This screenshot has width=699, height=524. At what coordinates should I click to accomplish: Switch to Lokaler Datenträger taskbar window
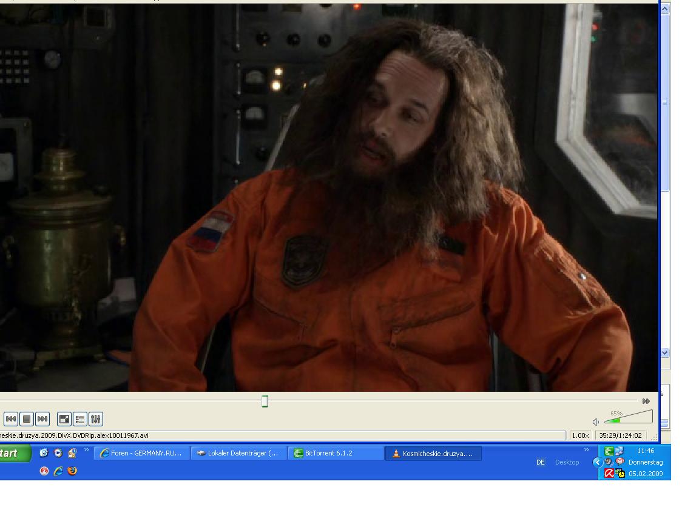coord(238,453)
